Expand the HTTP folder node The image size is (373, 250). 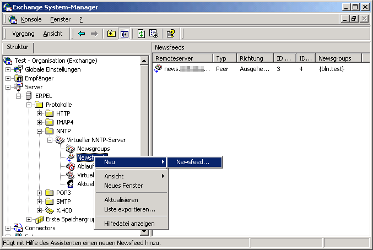coord(40,113)
